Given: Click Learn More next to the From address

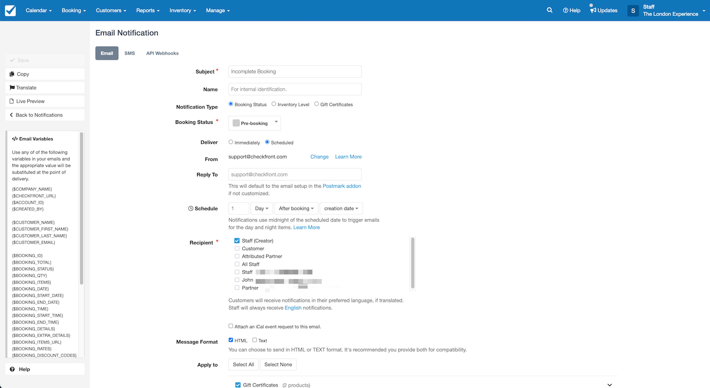Looking at the screenshot, I should coord(348,157).
